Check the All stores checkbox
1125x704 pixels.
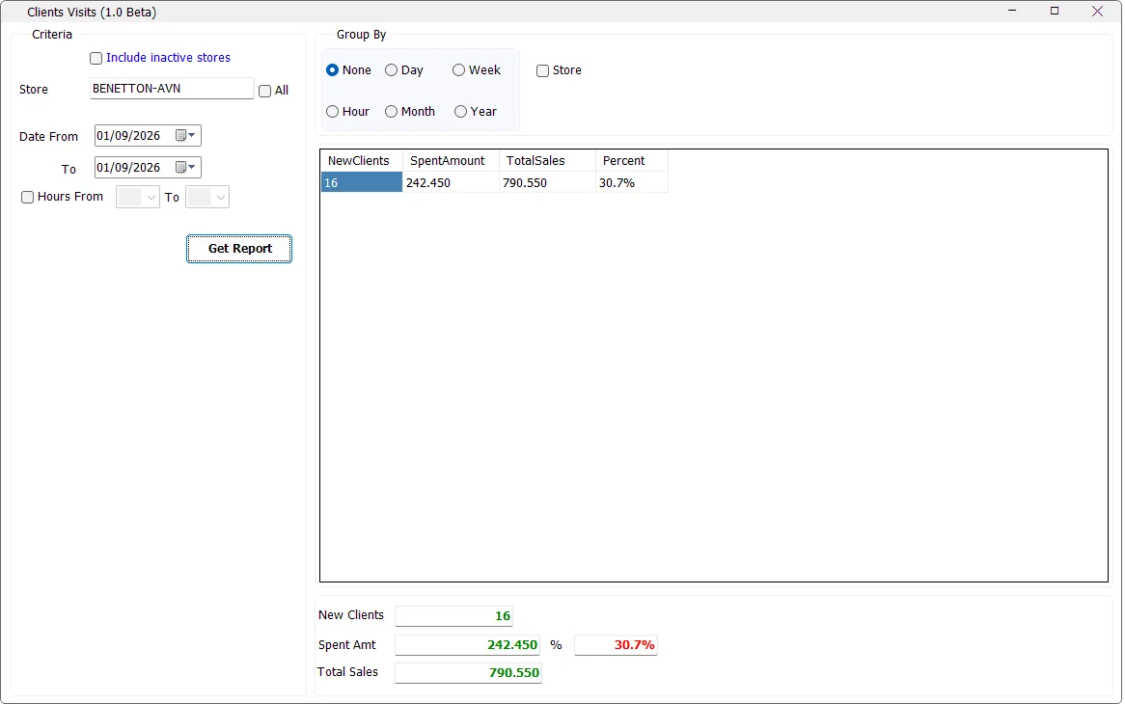pyautogui.click(x=264, y=91)
